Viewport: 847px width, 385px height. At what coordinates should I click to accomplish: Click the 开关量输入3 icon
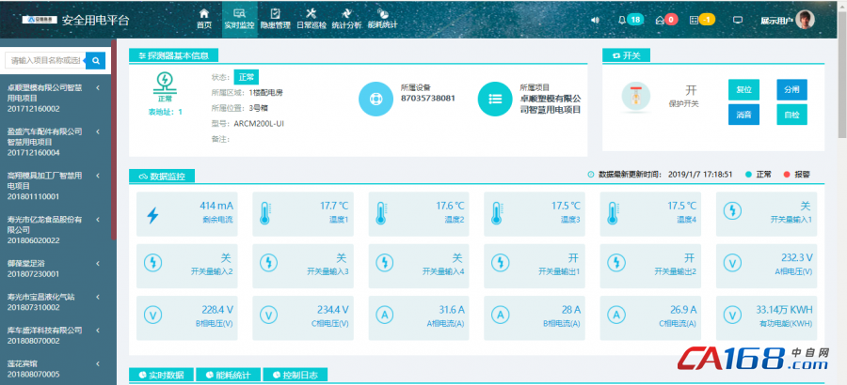tap(268, 263)
